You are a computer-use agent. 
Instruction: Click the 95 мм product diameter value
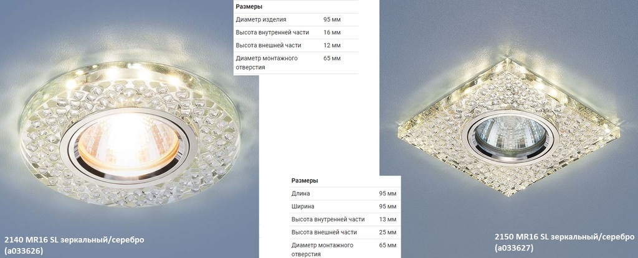tap(331, 19)
